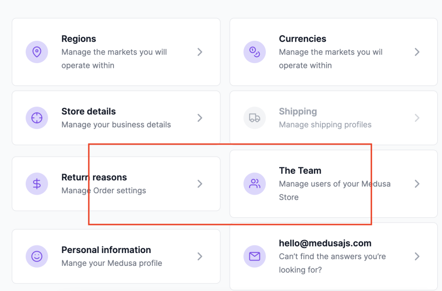442x291 pixels.
Task: Click the 'Manage your business details' description
Action: 116,125
